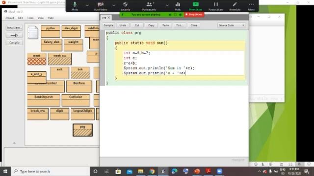The width and height of the screenshot is (314, 176).
Task: Click code line 'public class prg'
Action: [124, 33]
